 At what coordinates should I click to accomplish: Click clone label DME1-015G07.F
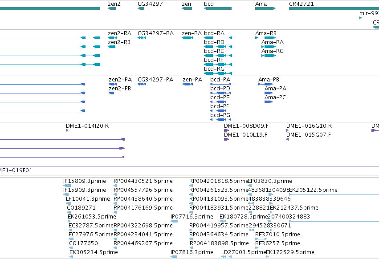point(309,135)
